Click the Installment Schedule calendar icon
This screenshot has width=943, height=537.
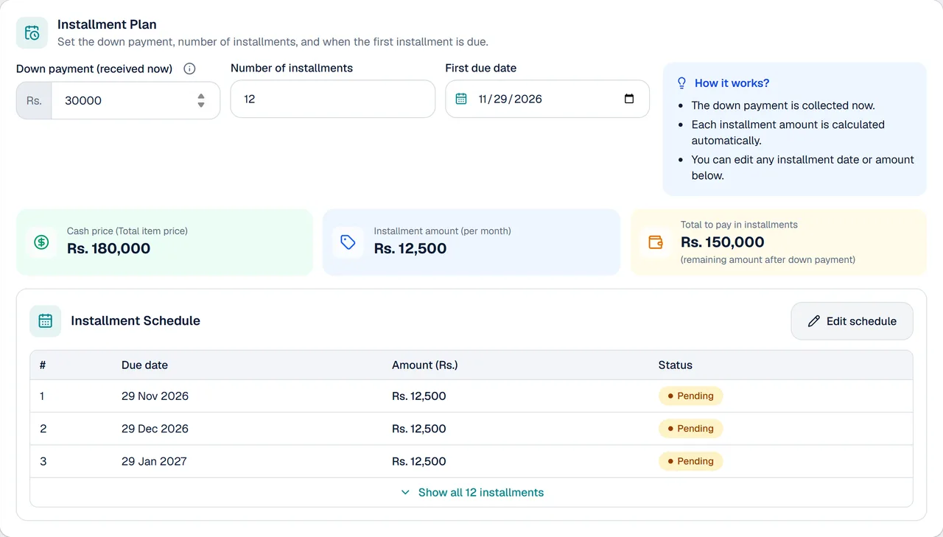click(x=46, y=321)
